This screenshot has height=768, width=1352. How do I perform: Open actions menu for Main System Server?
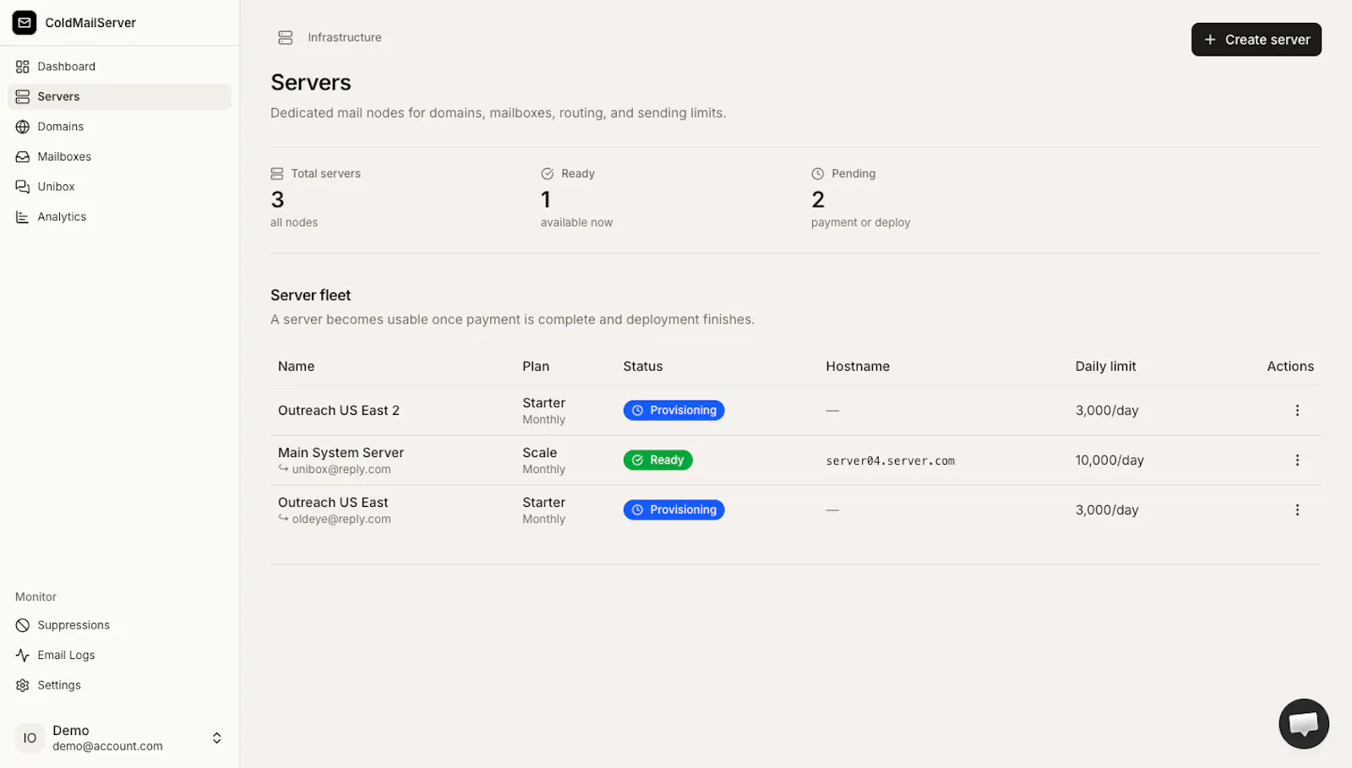1297,460
